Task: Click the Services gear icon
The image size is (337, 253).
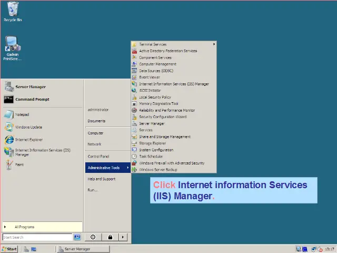Action: coord(134,130)
